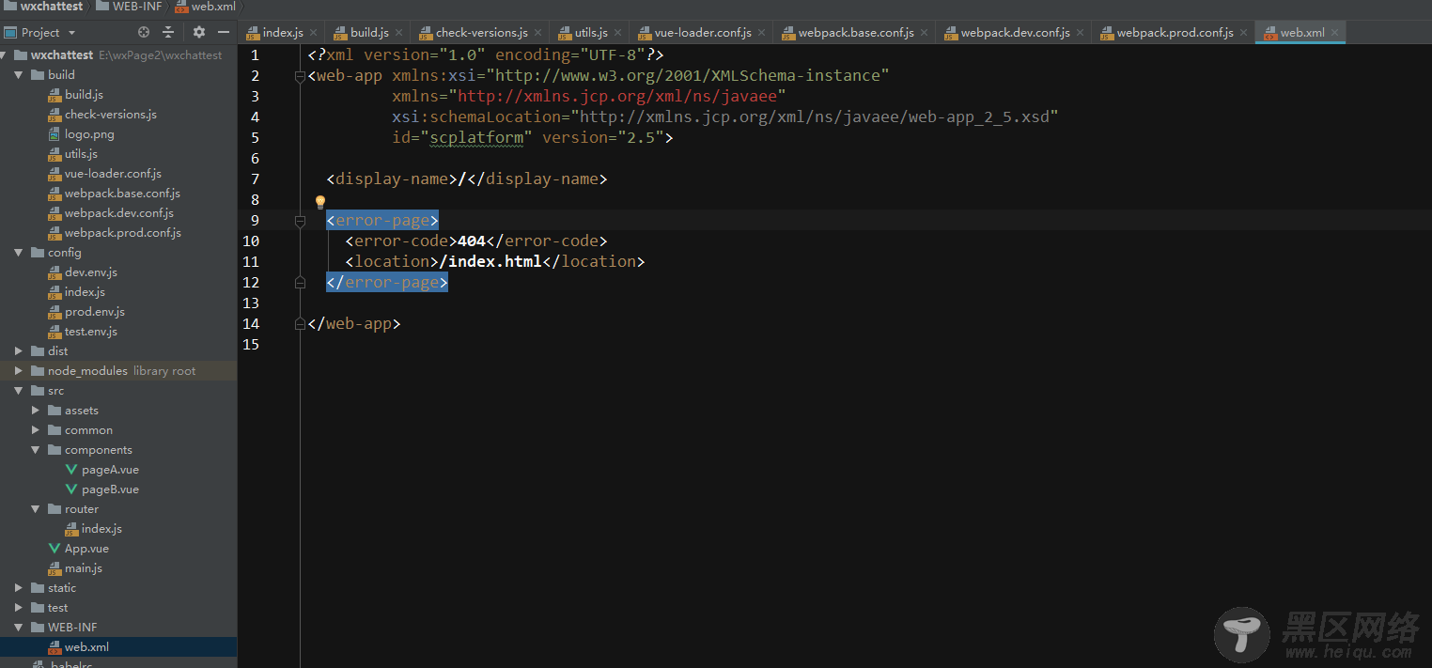Open Project panel settings gear

(x=198, y=32)
